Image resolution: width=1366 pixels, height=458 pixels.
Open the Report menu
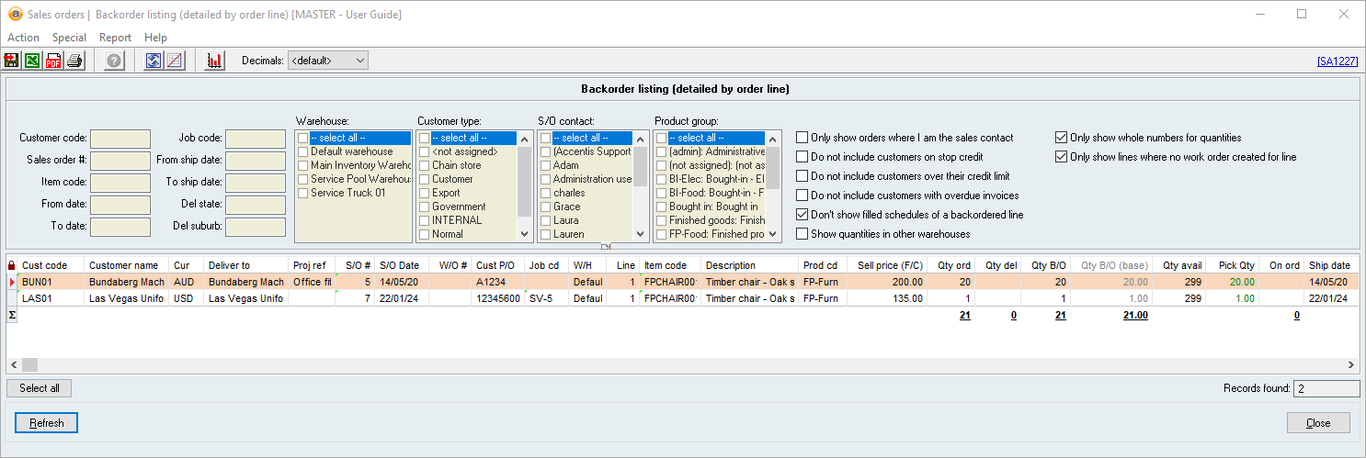click(x=115, y=38)
